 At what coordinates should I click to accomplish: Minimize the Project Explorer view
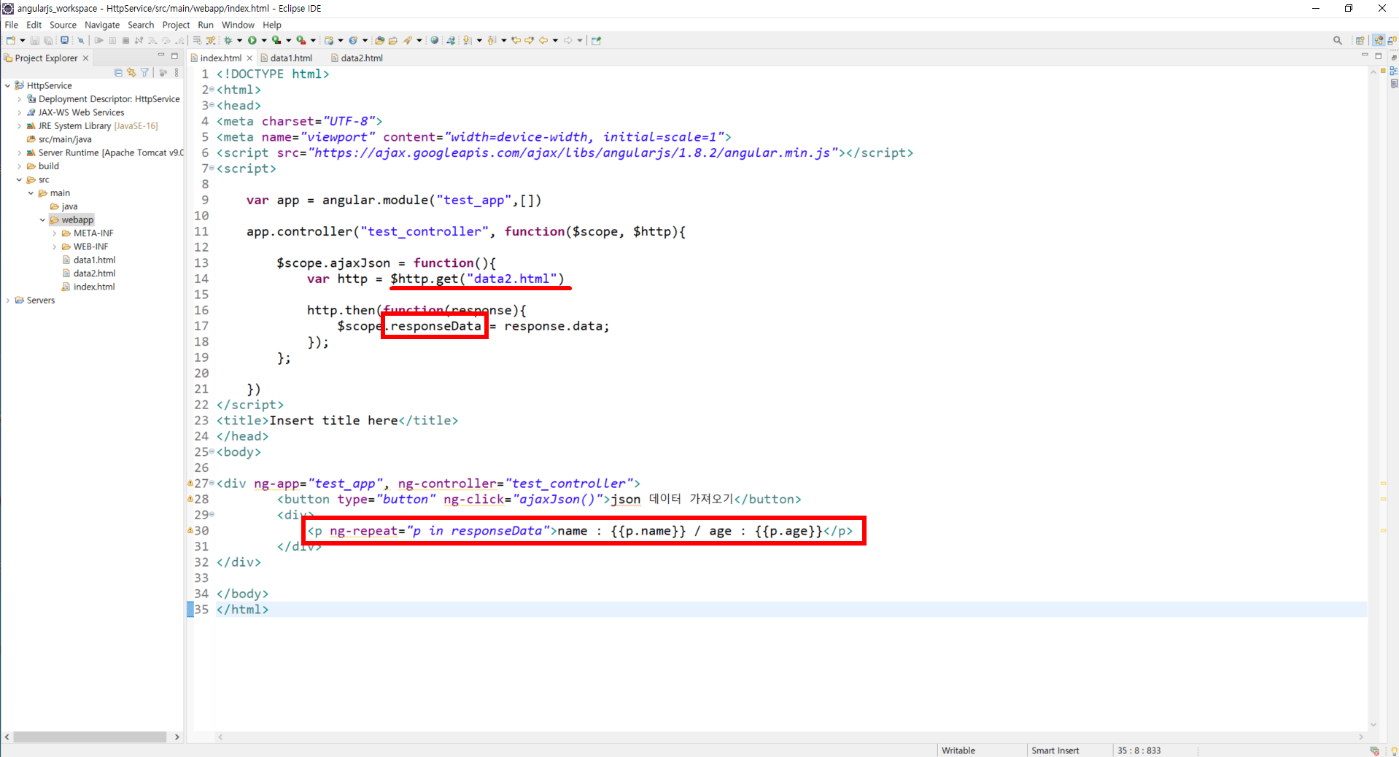tap(161, 56)
